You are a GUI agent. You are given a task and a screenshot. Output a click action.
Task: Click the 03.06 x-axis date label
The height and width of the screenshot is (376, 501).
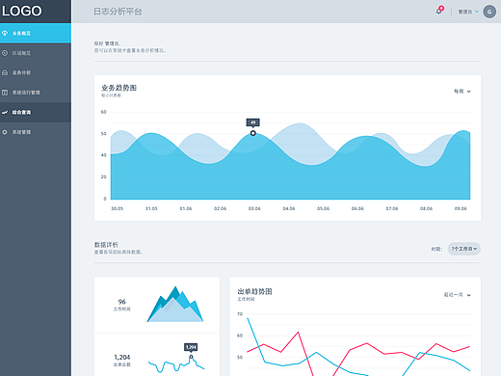point(254,208)
